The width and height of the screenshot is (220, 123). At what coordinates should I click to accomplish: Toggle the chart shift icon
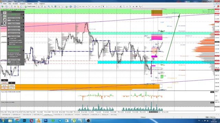[63, 6]
